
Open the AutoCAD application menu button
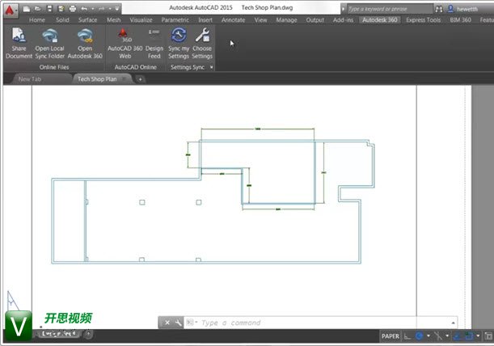tap(11, 11)
